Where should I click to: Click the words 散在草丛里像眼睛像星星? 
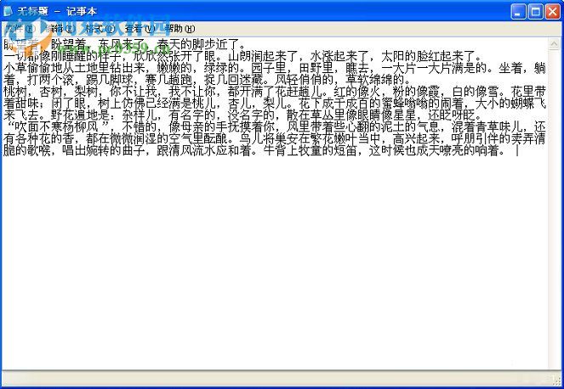click(351, 116)
